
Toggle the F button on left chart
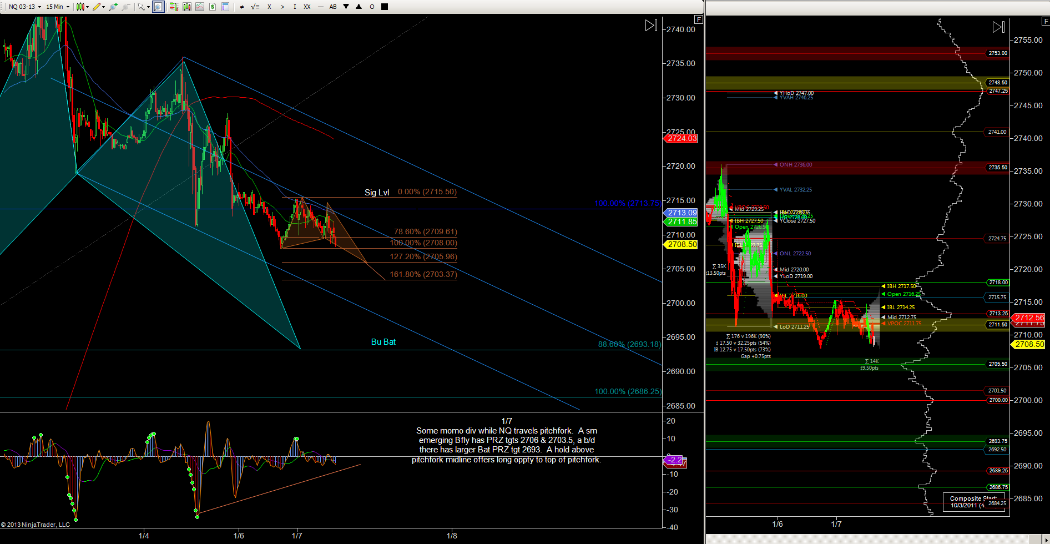699,19
